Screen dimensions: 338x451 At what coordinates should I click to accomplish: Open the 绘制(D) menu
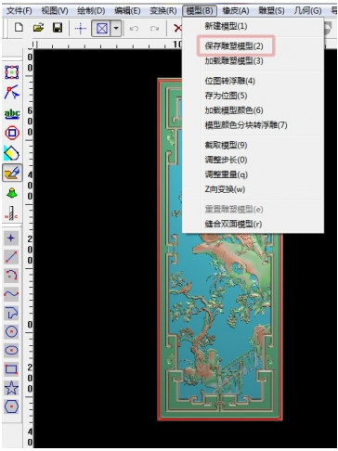[x=91, y=11]
